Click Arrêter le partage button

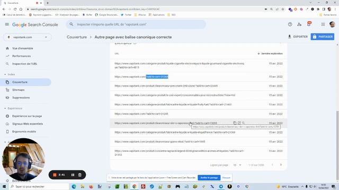click(209, 178)
